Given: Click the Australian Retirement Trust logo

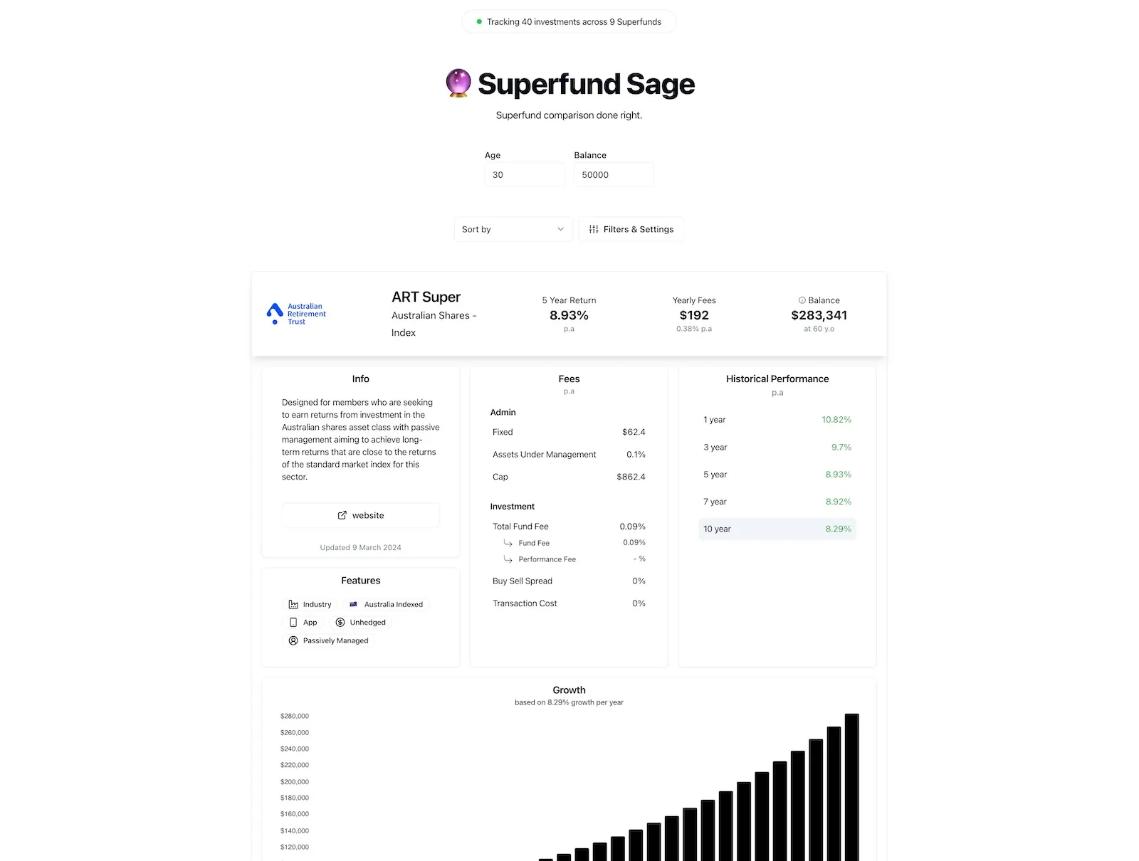Looking at the screenshot, I should 295,313.
